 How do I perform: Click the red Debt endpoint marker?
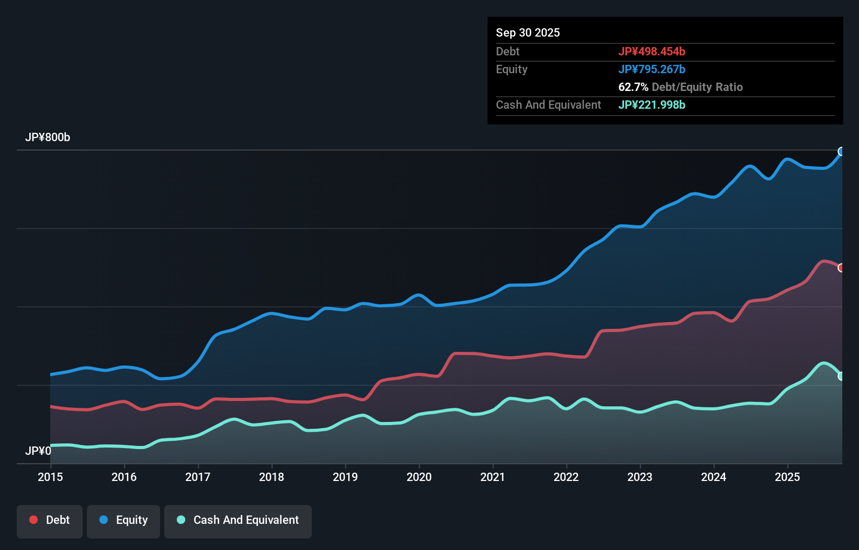(841, 268)
